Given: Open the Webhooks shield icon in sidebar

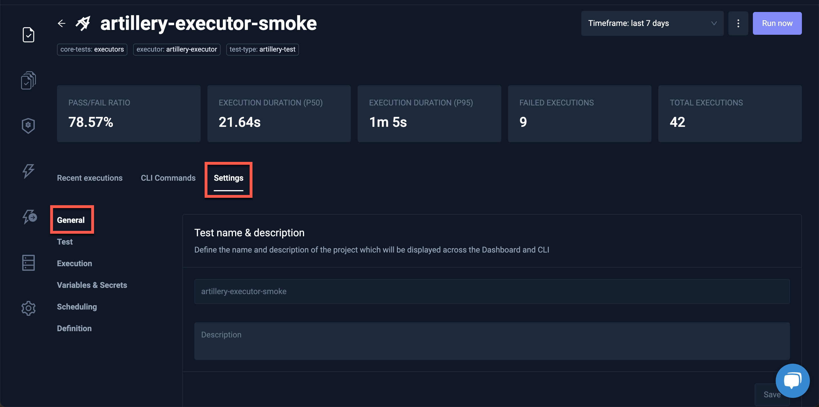Looking at the screenshot, I should [x=28, y=125].
